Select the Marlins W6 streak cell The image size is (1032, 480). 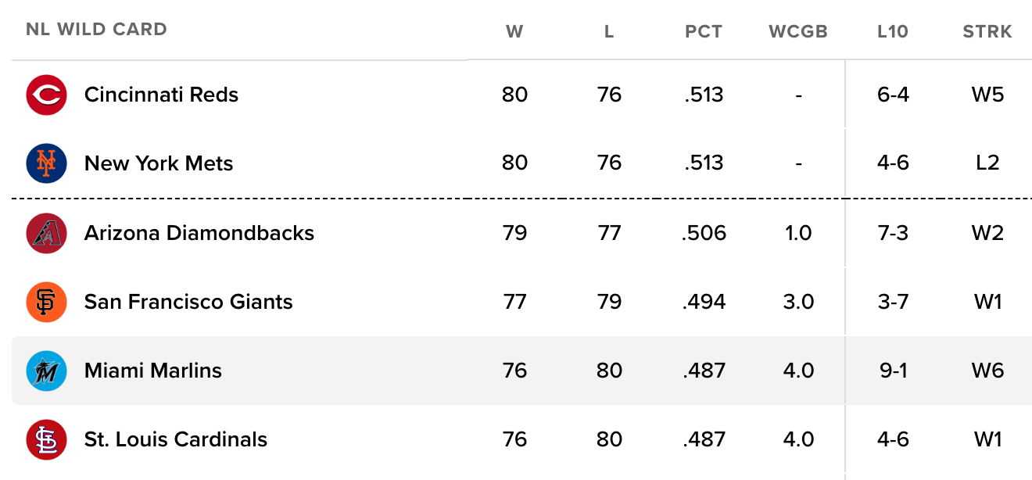pos(987,371)
